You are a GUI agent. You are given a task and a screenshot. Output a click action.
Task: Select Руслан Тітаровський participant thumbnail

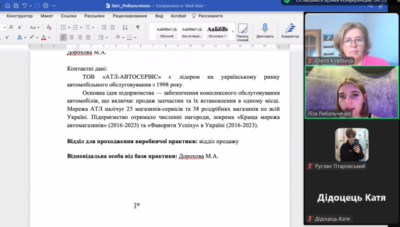(352, 144)
